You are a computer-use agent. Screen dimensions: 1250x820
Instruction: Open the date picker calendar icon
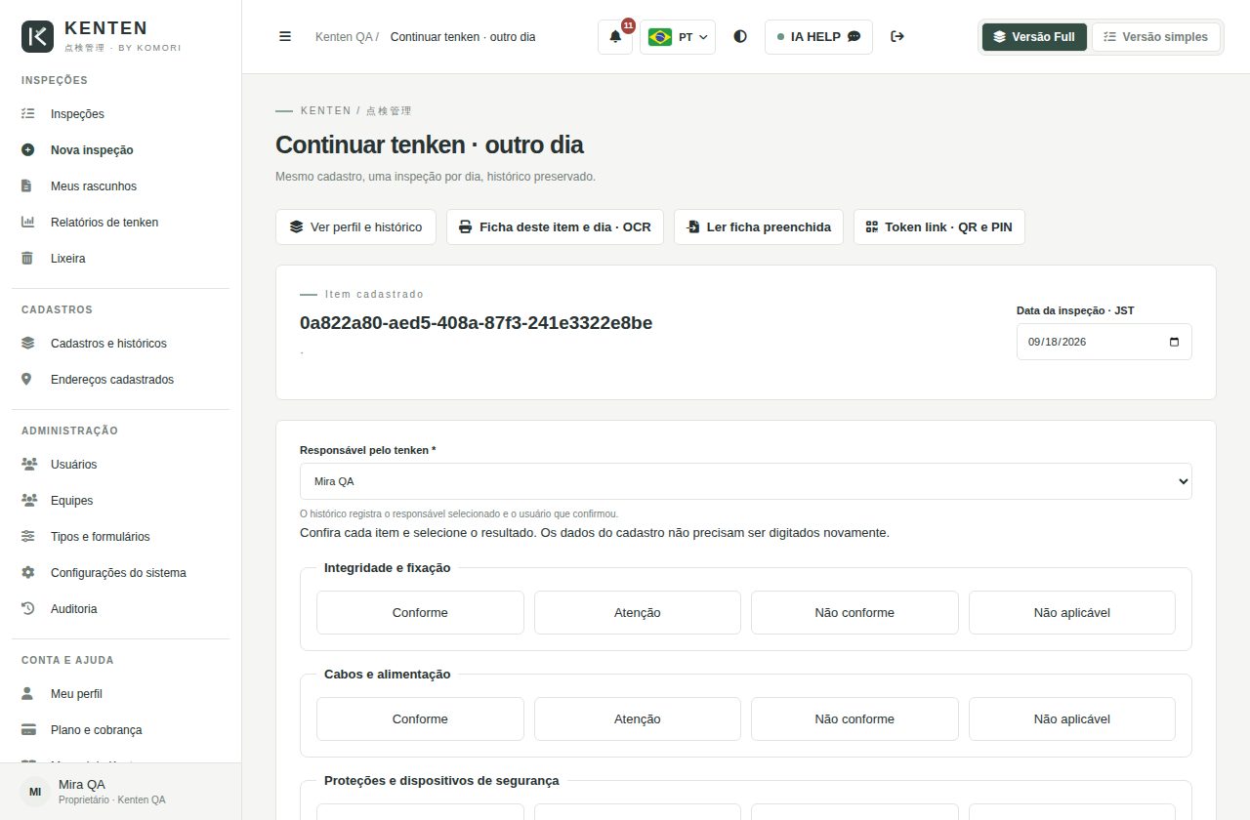1174,342
